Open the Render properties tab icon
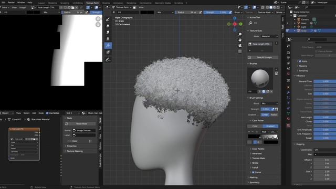The image size is (336, 189). click(288, 52)
